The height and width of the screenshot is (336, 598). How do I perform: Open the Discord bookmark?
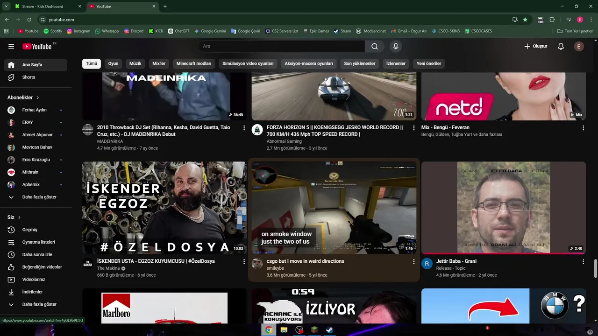134,31
